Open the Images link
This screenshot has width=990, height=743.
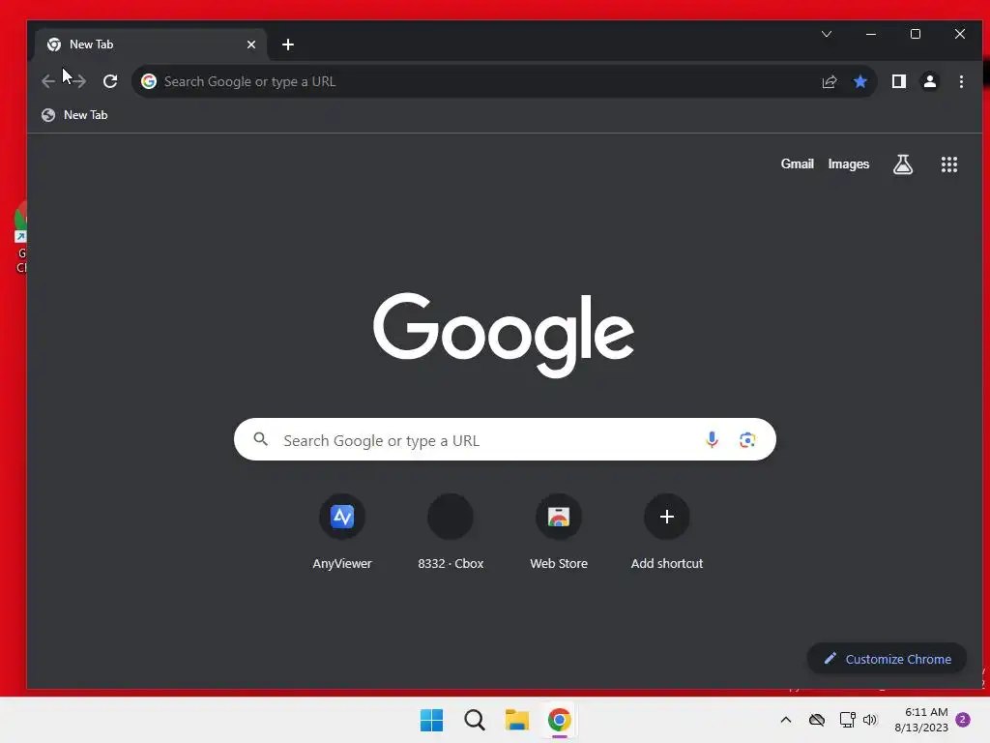point(849,164)
